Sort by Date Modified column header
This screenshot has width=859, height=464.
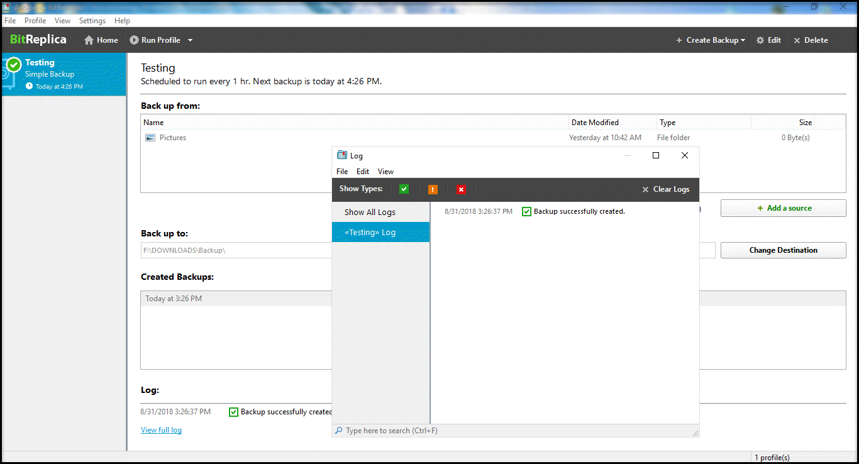(x=613, y=123)
